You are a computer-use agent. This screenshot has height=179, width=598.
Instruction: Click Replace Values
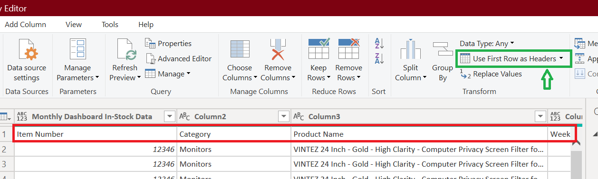(x=491, y=74)
